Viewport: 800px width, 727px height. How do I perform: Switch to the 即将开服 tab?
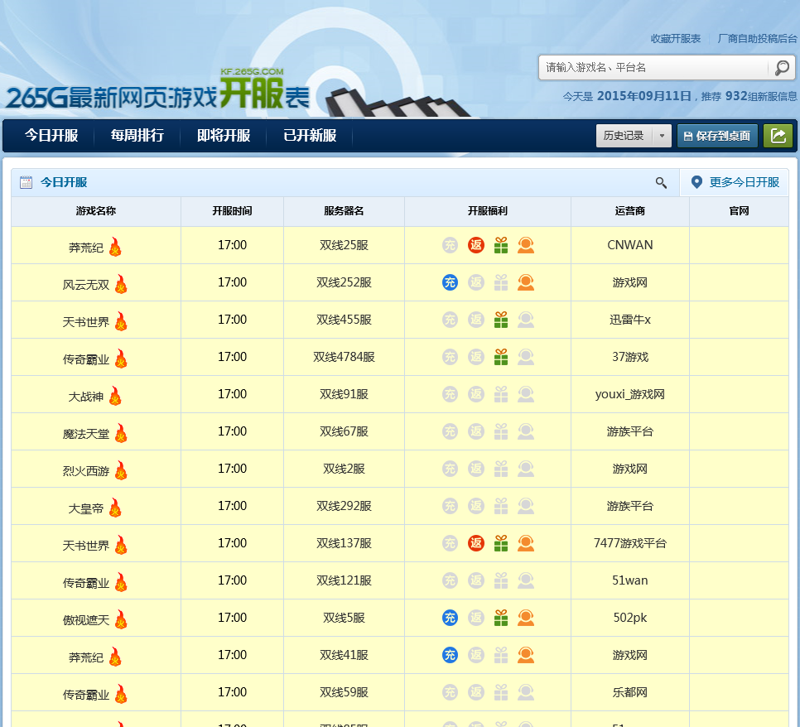point(224,135)
